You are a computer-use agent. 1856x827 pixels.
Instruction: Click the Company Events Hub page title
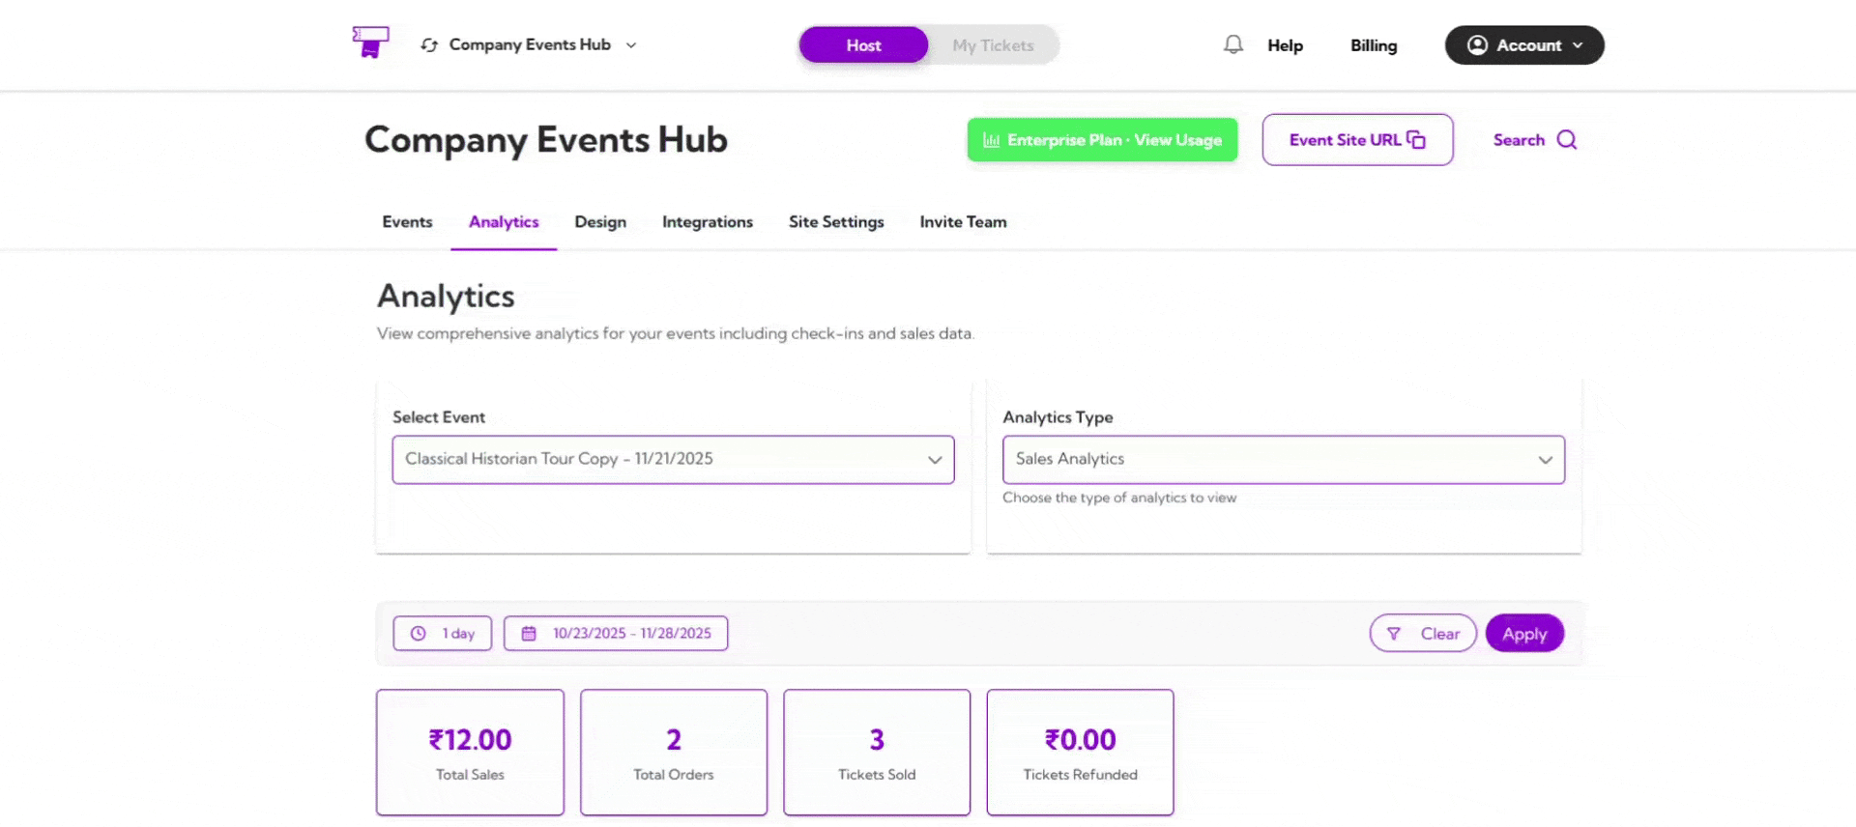point(546,140)
